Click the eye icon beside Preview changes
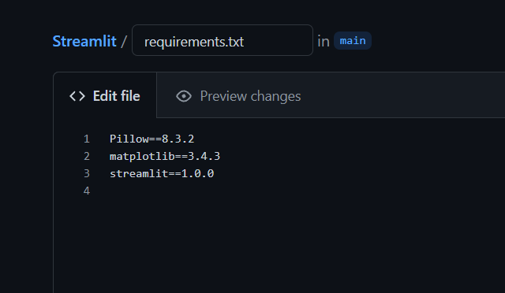The width and height of the screenshot is (505, 293). [x=184, y=96]
